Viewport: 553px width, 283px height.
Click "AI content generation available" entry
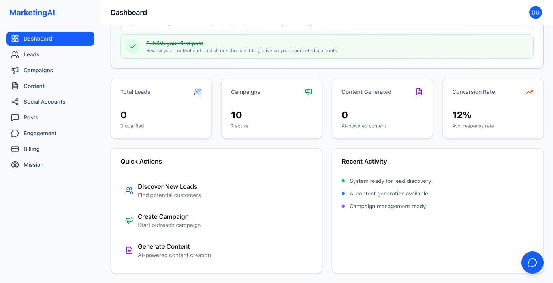pos(389,194)
